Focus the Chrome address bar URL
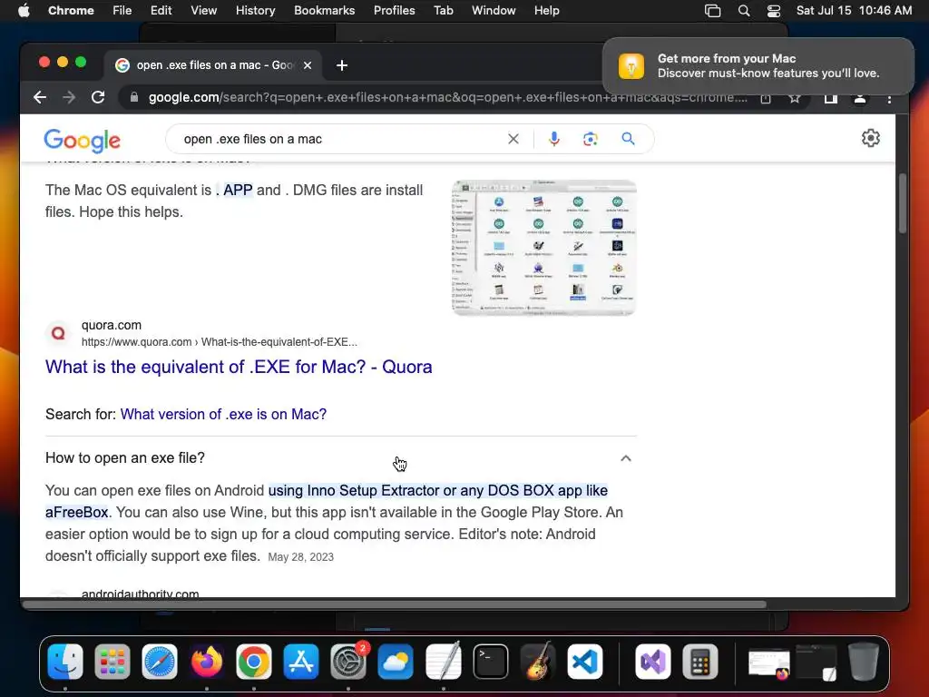929x697 pixels. [447, 97]
